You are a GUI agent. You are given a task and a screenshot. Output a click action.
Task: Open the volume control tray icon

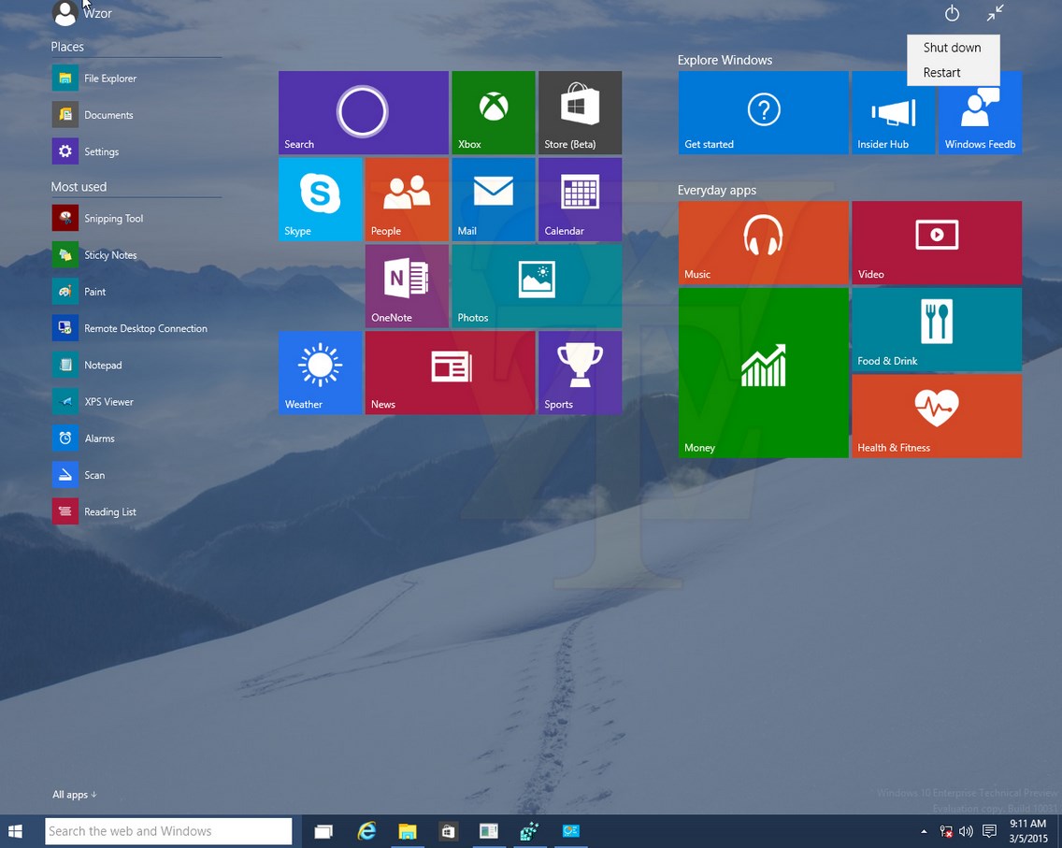point(966,831)
